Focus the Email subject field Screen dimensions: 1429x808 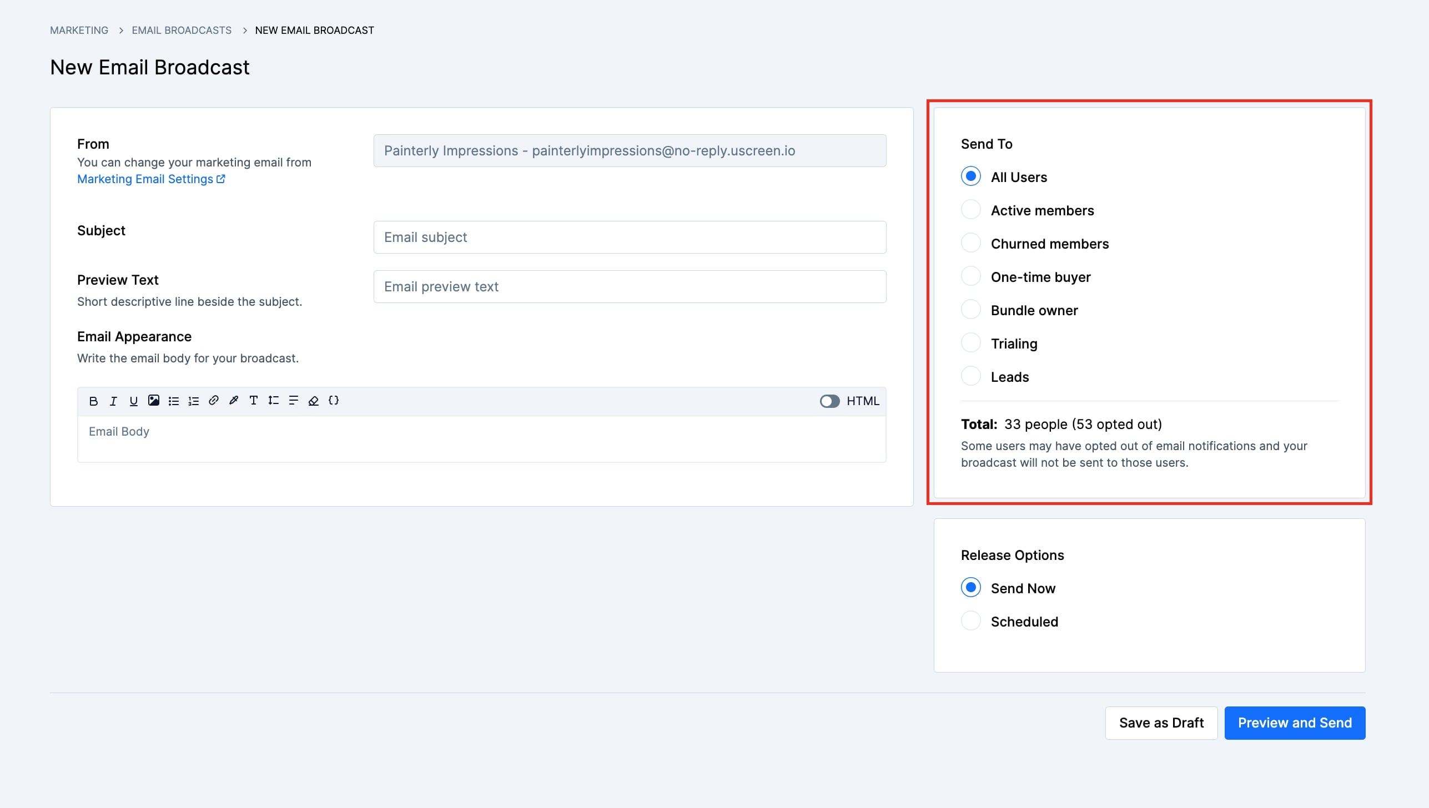pos(630,238)
